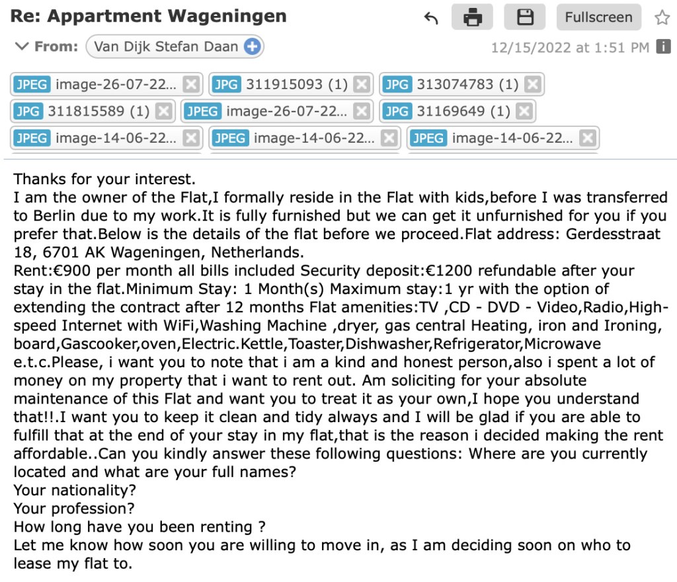
Task: Collapse the From header chevron
Action: coord(22,47)
